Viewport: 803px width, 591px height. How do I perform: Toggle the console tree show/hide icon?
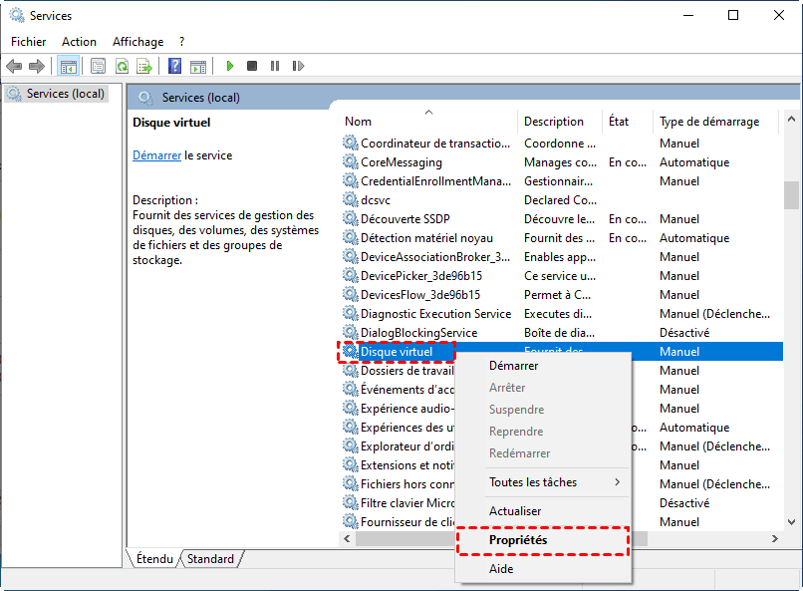pos(68,66)
